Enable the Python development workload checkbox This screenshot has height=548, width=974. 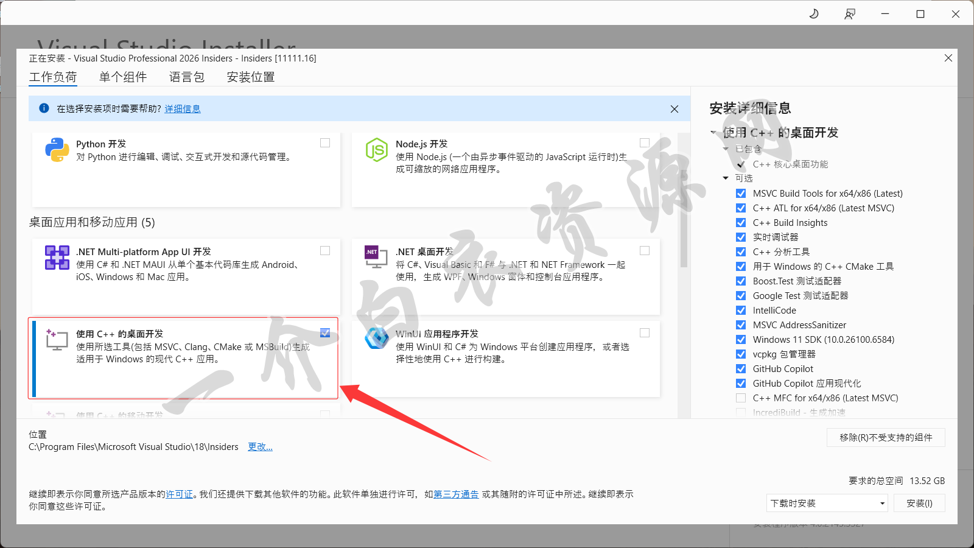pyautogui.click(x=325, y=143)
